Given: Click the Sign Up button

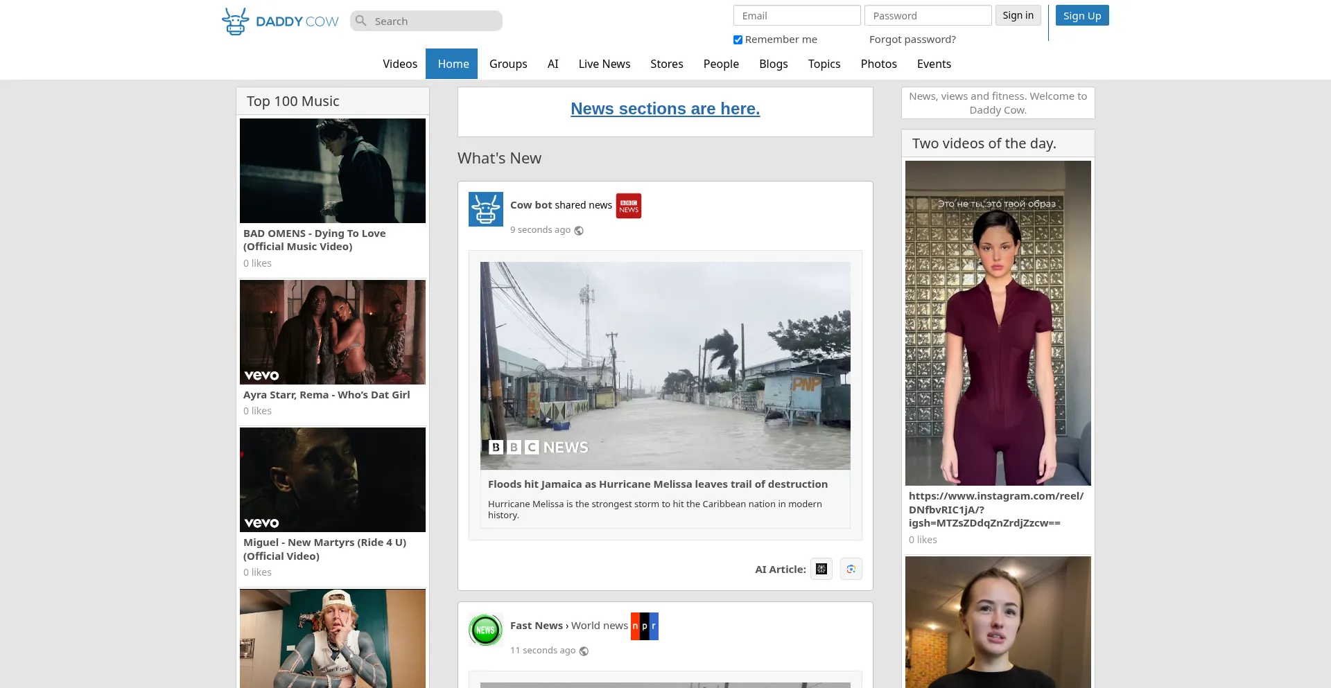Looking at the screenshot, I should (x=1081, y=16).
